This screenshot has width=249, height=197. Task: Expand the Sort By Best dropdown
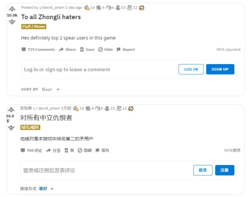click(x=51, y=89)
